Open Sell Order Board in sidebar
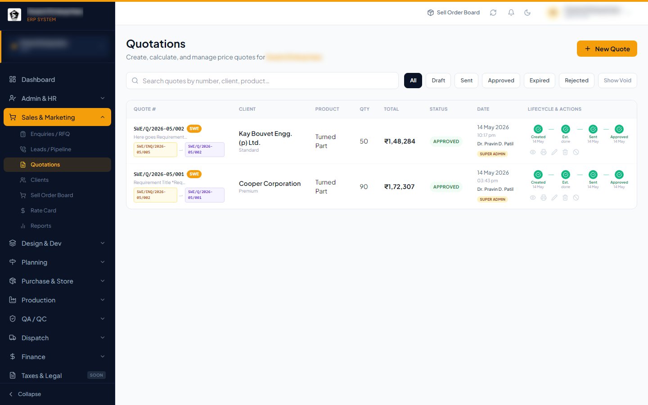The height and width of the screenshot is (405, 648). tap(58, 195)
